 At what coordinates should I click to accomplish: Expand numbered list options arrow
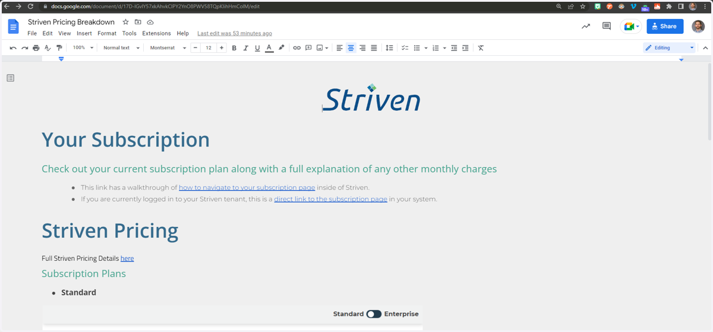[x=444, y=48]
